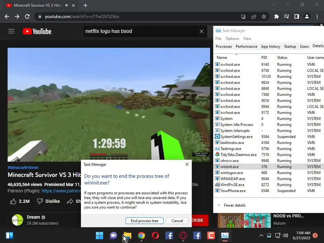Select the WmiPrvSE.exe process row

click(x=269, y=184)
